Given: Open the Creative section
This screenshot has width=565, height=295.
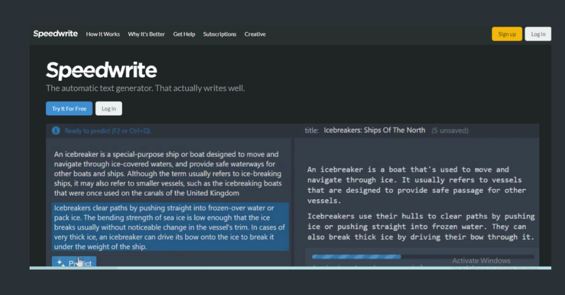Looking at the screenshot, I should pyautogui.click(x=255, y=34).
